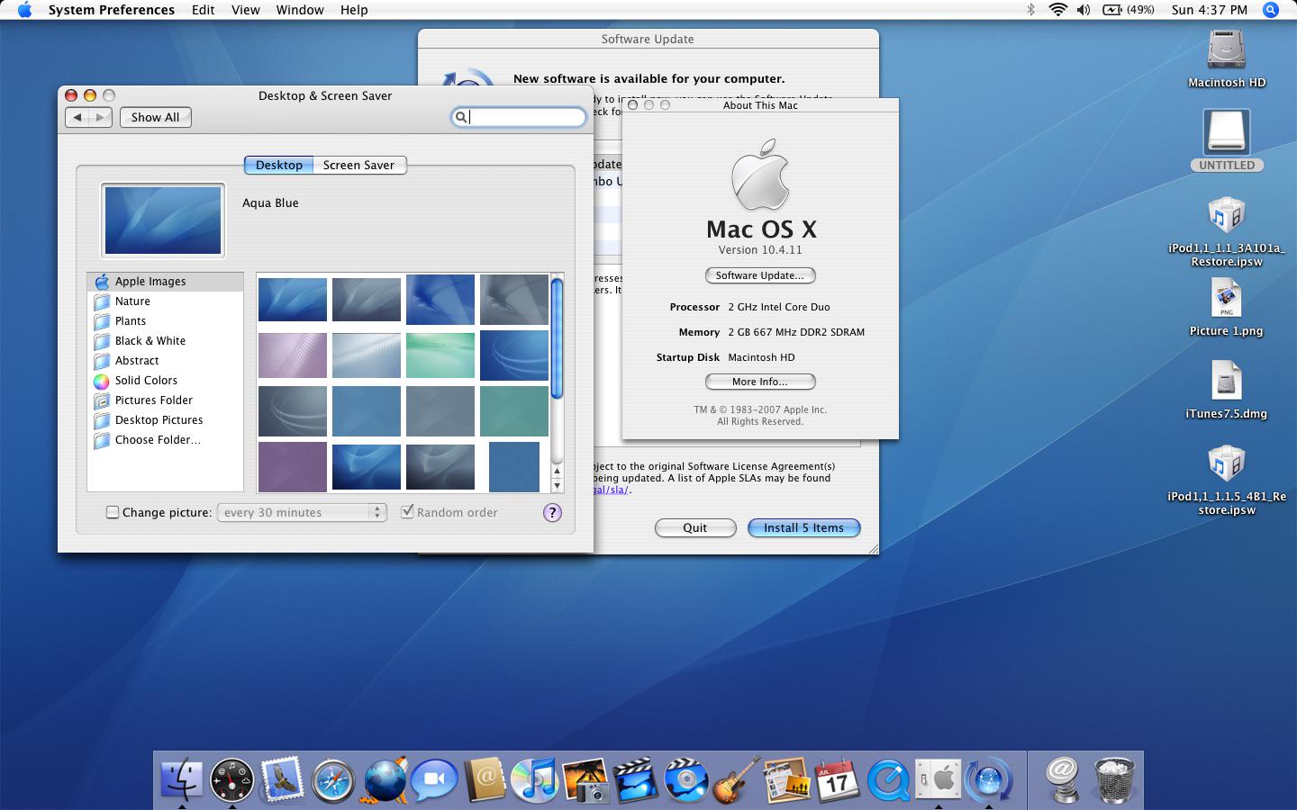Click the Install 5 Items button
1297x810 pixels.
803,528
